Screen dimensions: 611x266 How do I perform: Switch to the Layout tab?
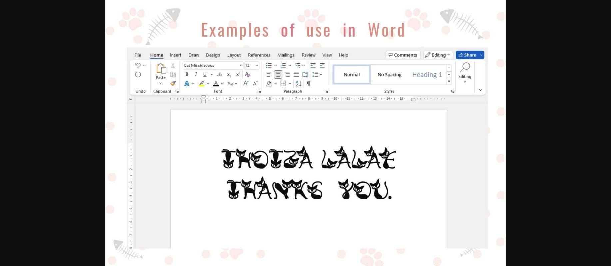(234, 55)
